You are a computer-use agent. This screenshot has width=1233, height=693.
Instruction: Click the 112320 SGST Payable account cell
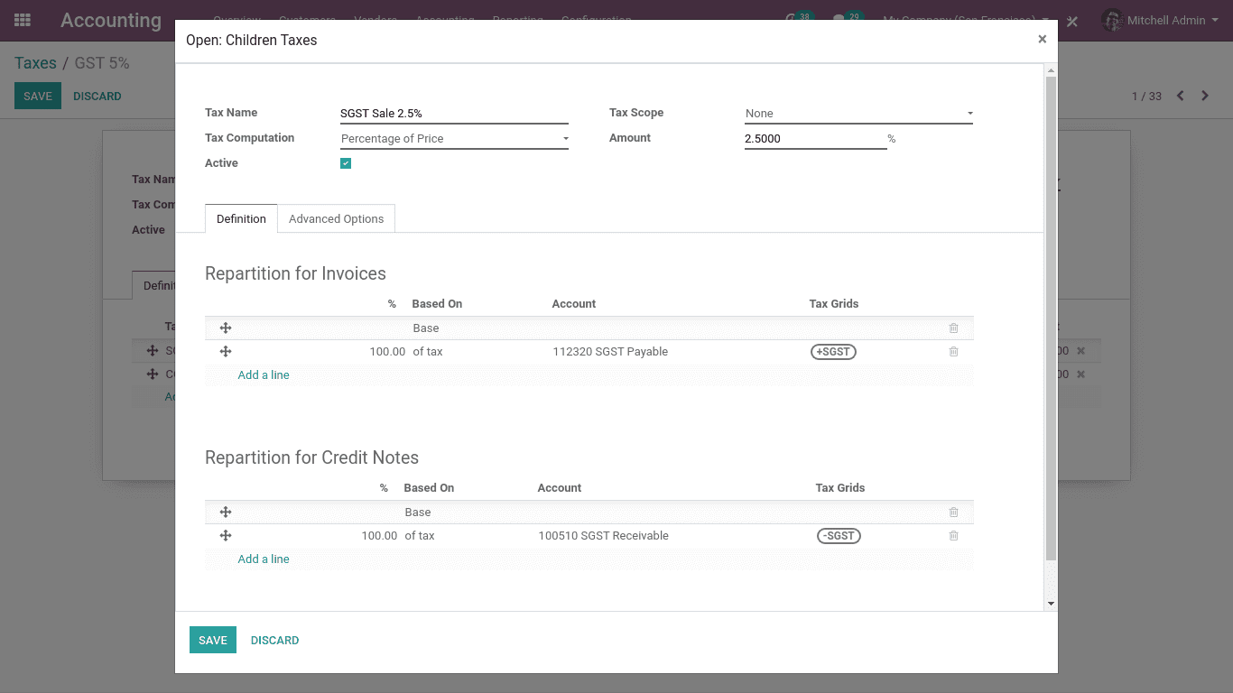click(610, 352)
